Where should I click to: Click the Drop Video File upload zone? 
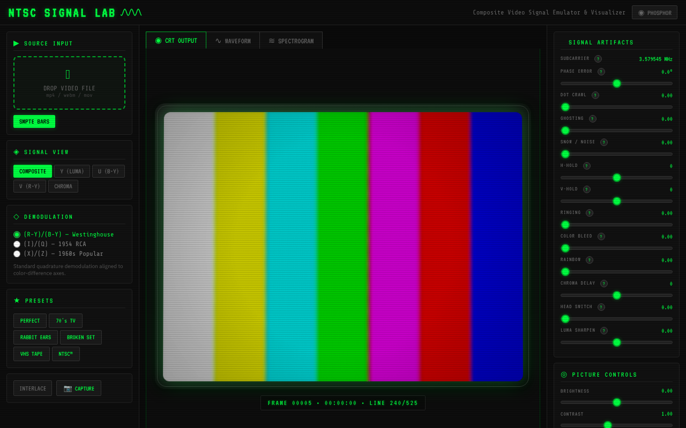pyautogui.click(x=69, y=83)
